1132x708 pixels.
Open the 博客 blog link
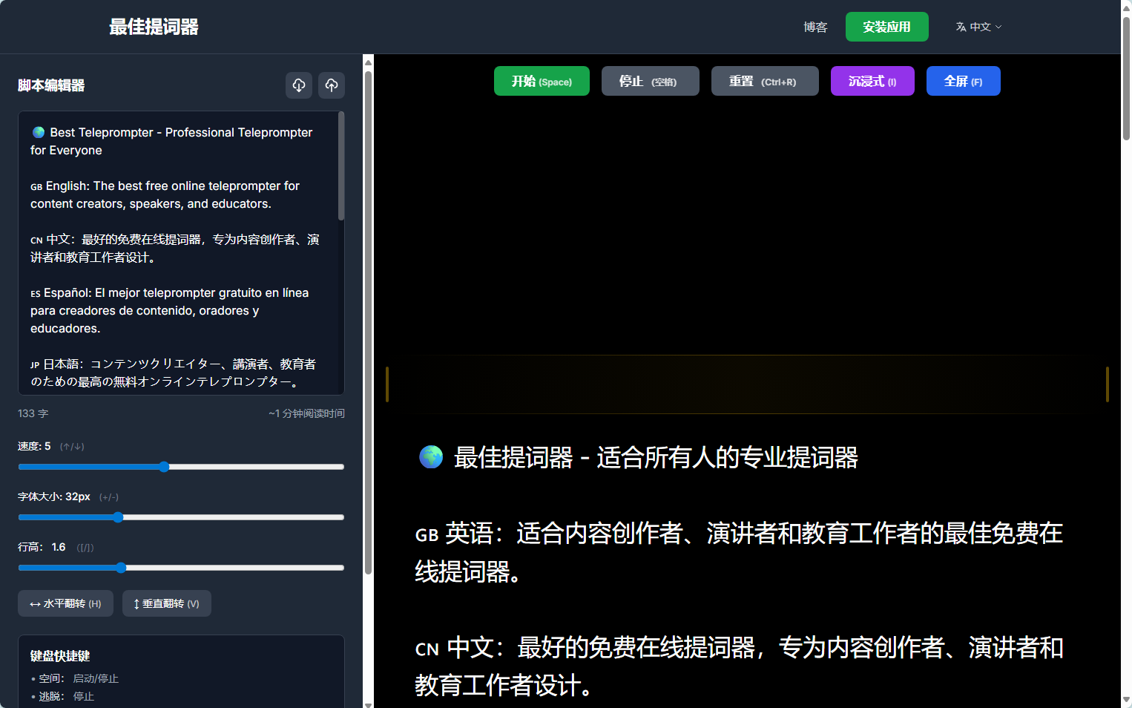pyautogui.click(x=815, y=27)
